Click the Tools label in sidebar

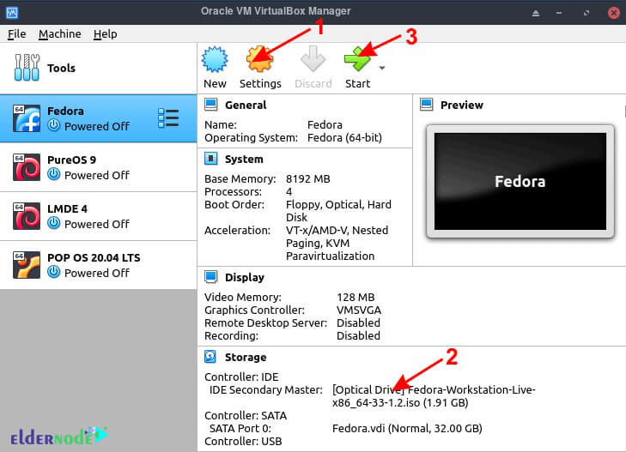pos(61,68)
